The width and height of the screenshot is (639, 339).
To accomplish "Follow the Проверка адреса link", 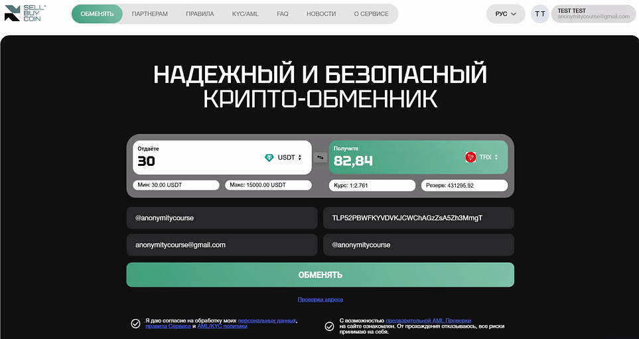I will point(320,299).
